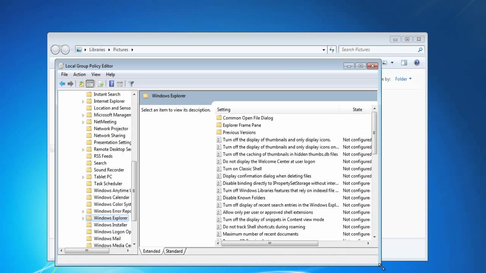Click the Export List toolbar icon
Viewport: 486px width, 273px height.
pyautogui.click(x=101, y=84)
